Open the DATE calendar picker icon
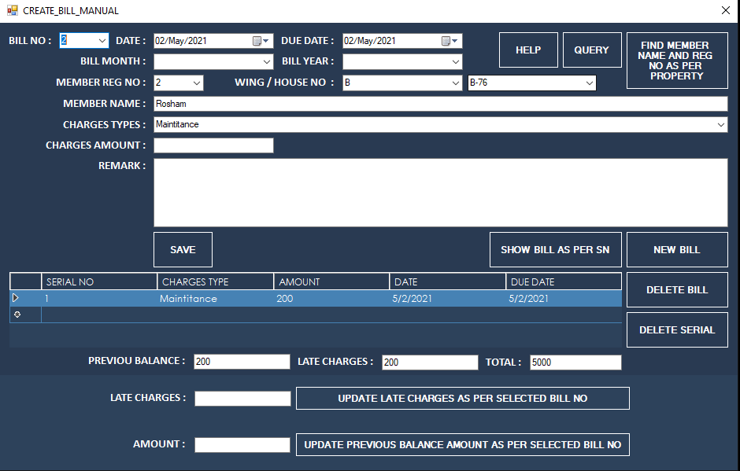 click(261, 41)
